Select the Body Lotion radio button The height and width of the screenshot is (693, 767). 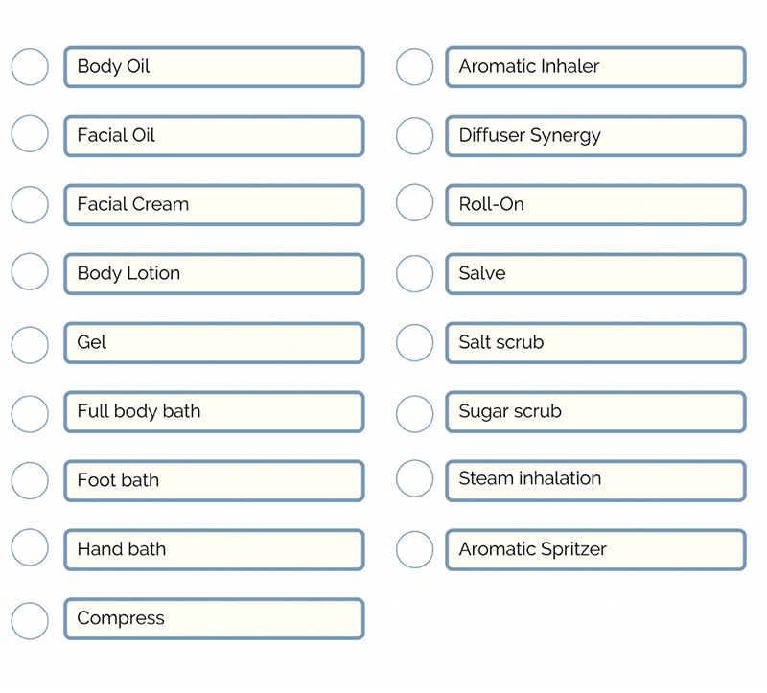[30, 271]
